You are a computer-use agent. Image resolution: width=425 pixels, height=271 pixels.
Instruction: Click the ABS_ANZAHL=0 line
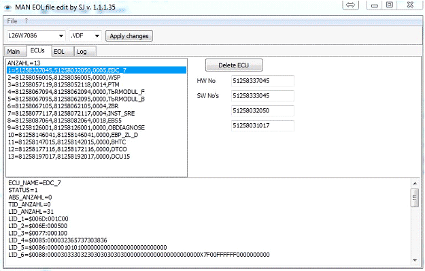pyautogui.click(x=30, y=197)
